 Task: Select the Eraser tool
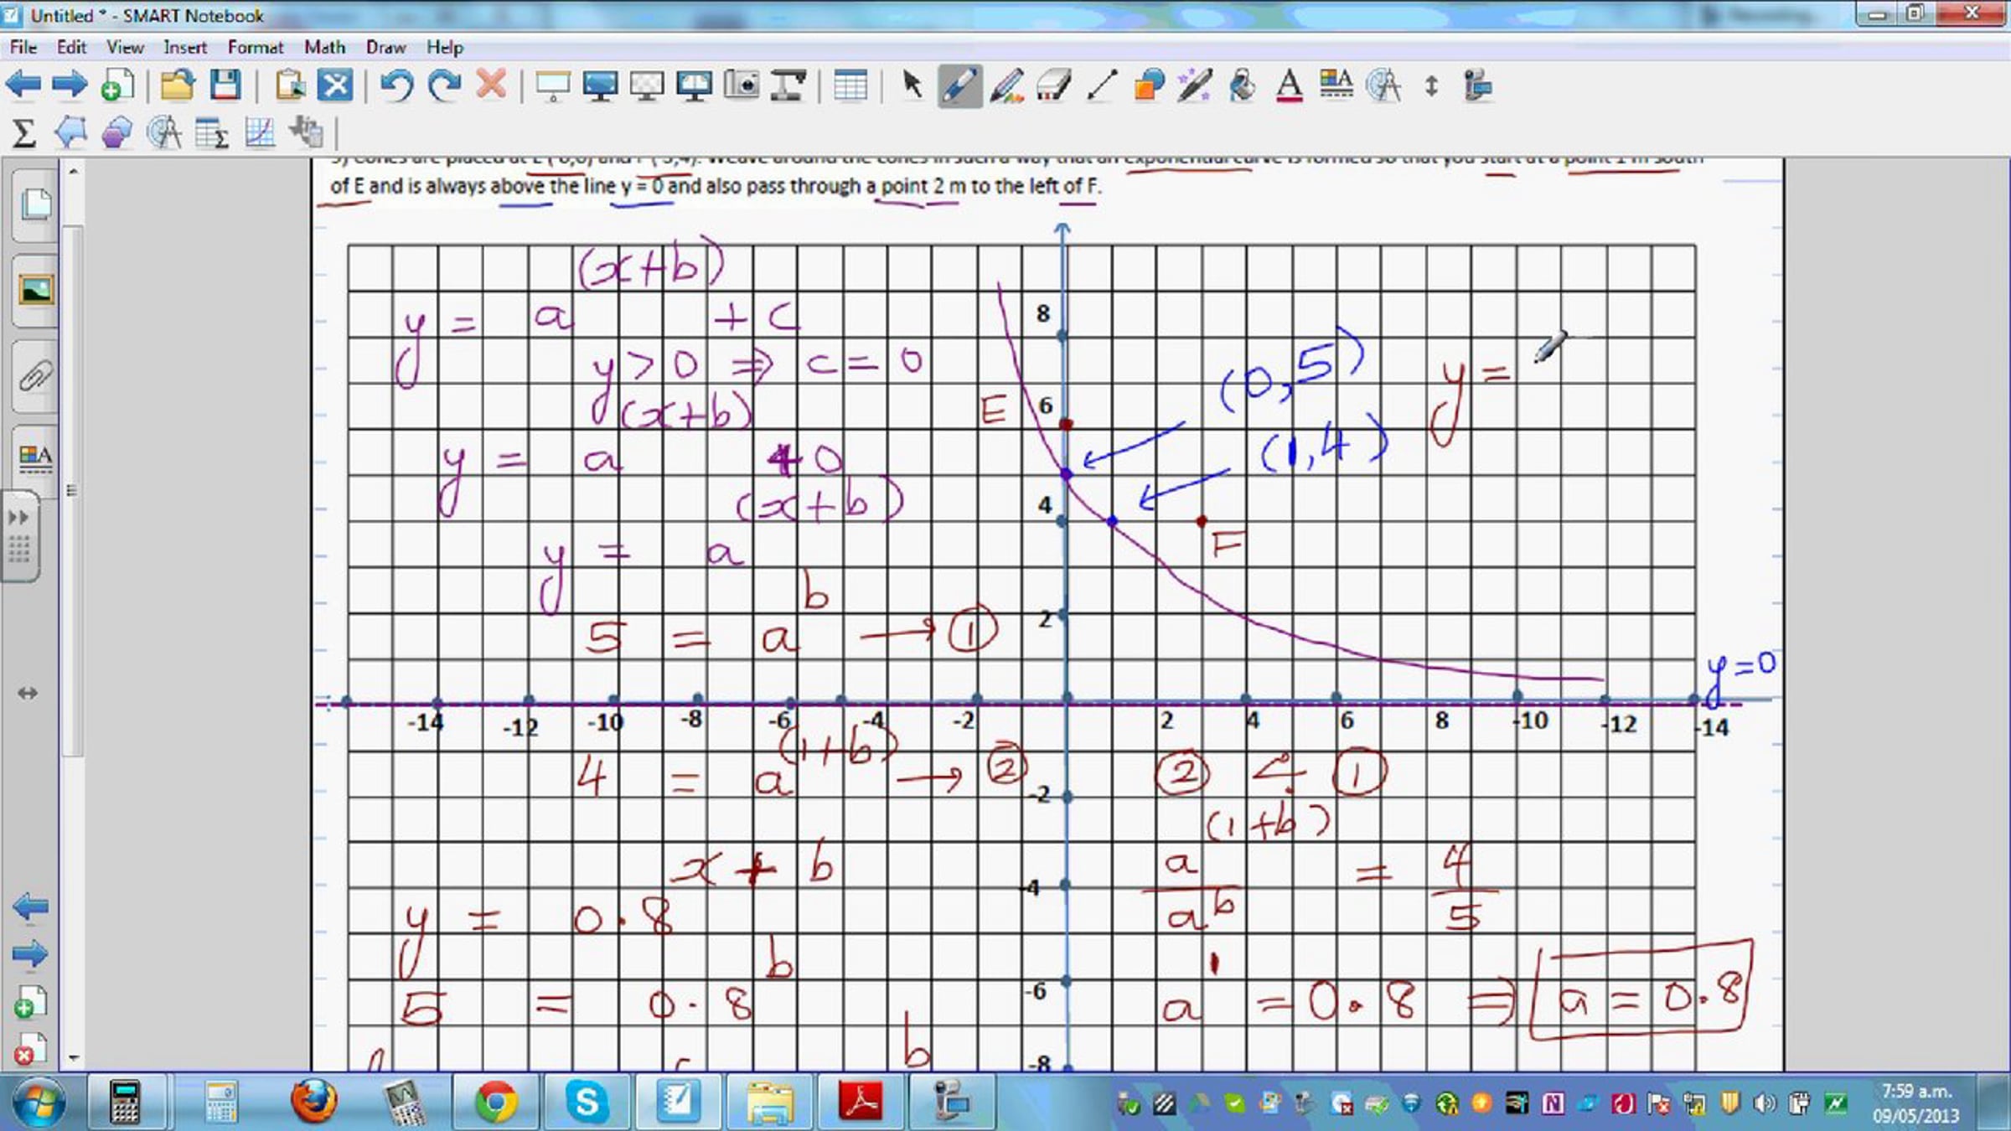pyautogui.click(x=1053, y=85)
